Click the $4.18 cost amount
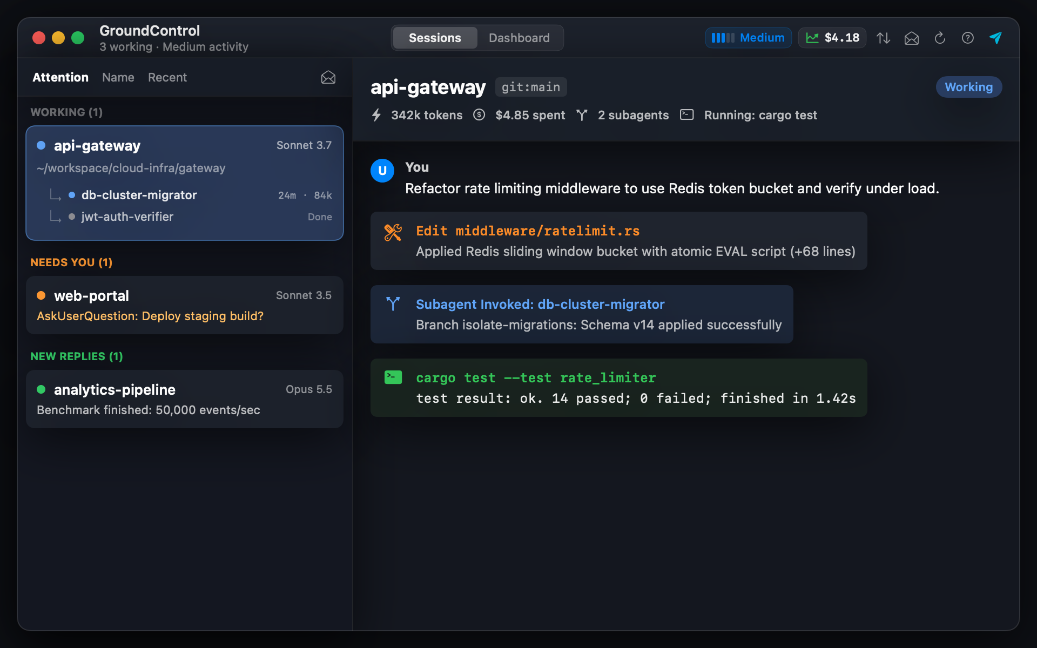Viewport: 1037px width, 648px height. click(x=842, y=38)
